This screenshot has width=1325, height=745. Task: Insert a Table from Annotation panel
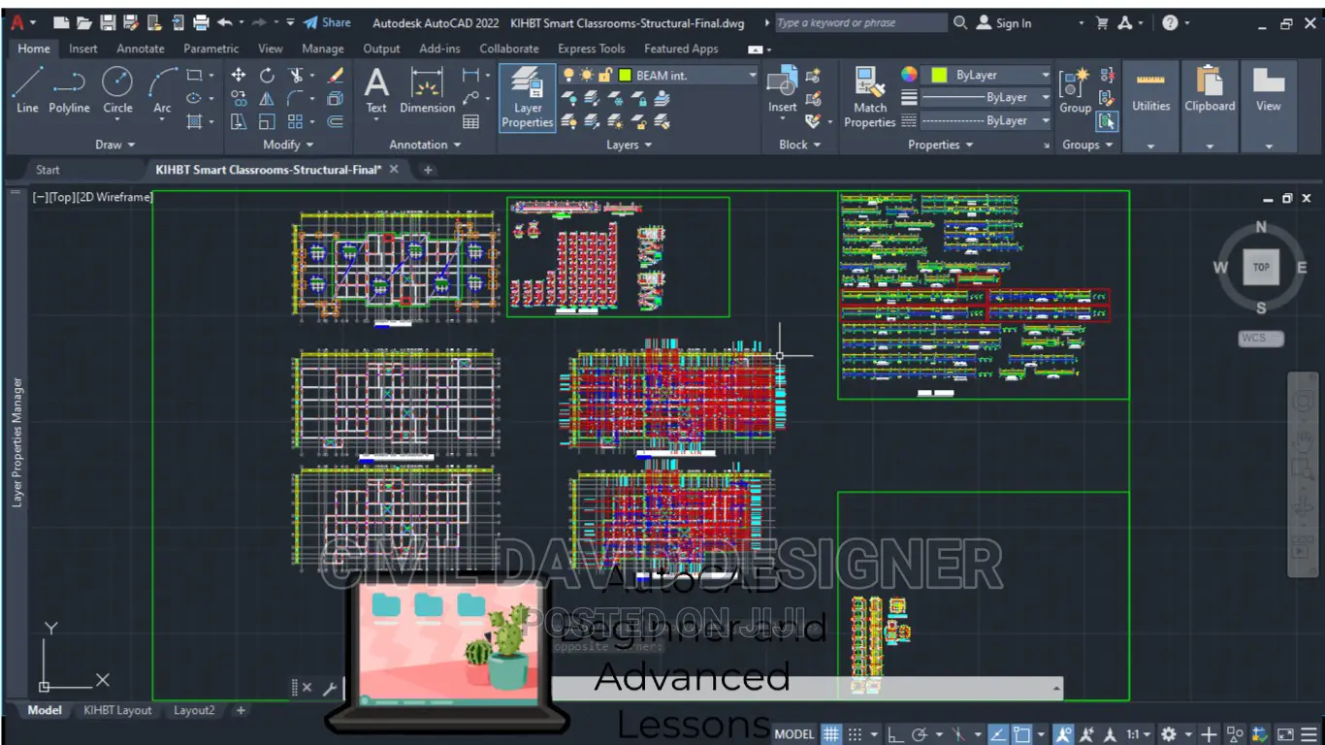click(471, 121)
